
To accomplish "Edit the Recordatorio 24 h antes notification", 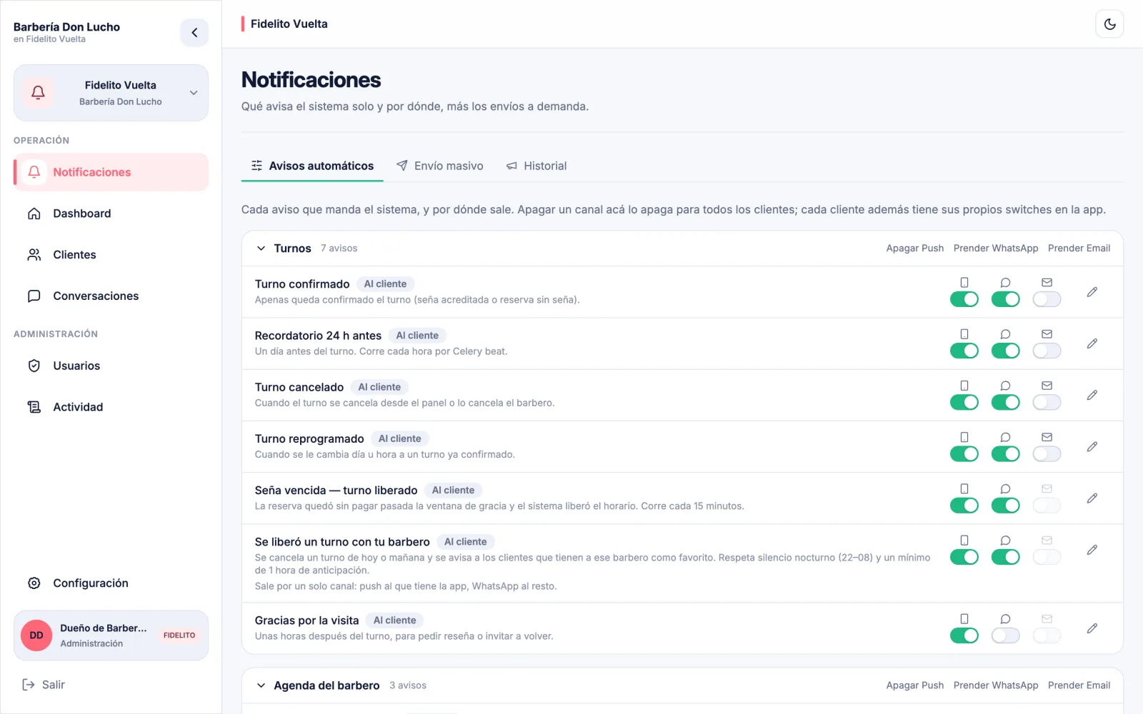I will 1092,343.
